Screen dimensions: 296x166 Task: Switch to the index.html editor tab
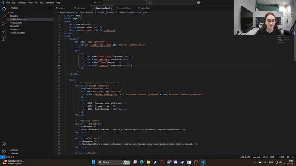pos(145,8)
